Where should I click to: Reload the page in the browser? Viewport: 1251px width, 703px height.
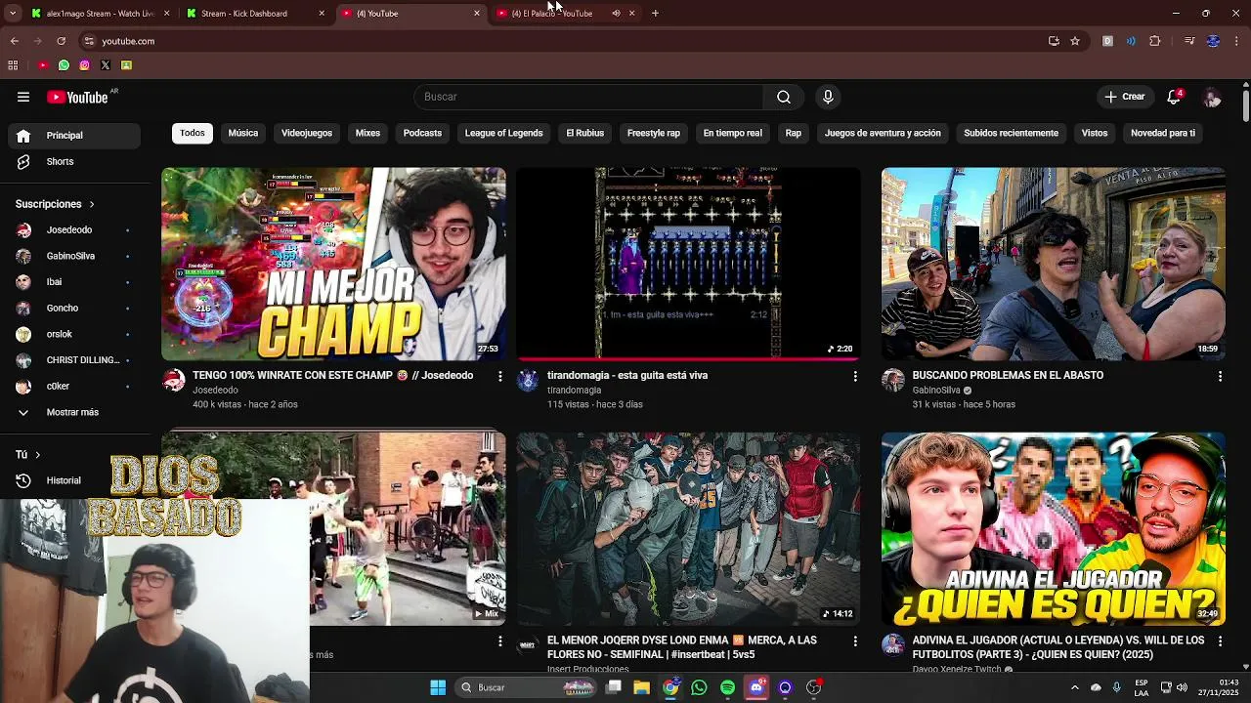(61, 41)
